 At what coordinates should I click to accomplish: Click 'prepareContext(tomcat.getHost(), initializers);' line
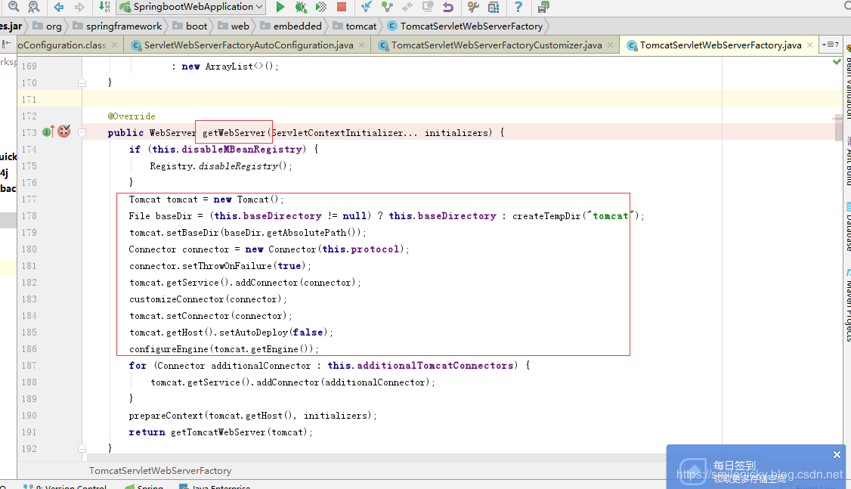(253, 415)
